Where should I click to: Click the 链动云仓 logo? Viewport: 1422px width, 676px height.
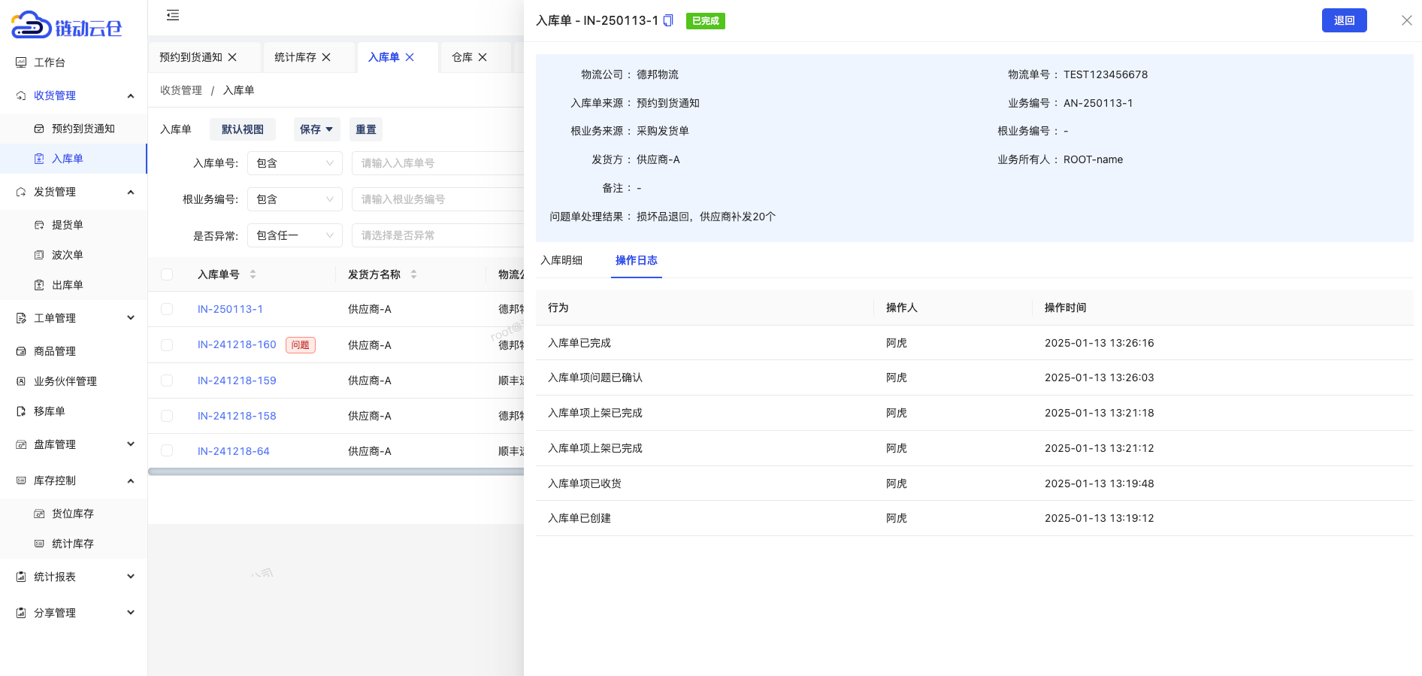[x=67, y=26]
